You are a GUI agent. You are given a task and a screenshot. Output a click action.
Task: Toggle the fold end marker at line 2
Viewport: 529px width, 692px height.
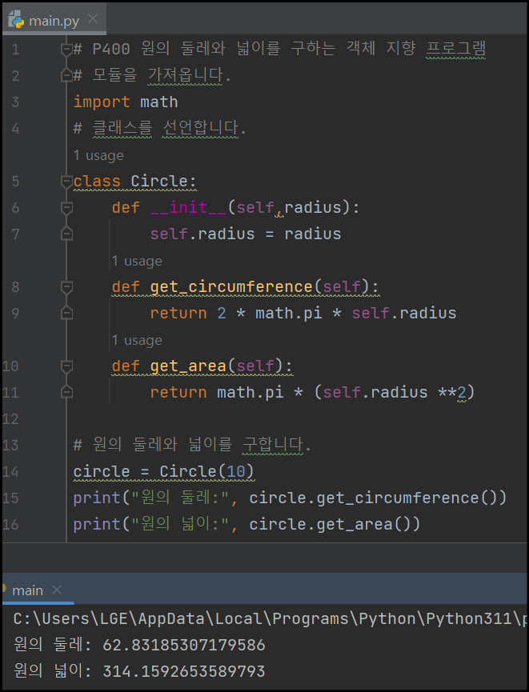(x=66, y=75)
